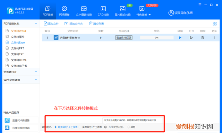This screenshot has width=222, height=133.
Task: Select 文件转TXT in sidebar
Action: (x=17, y=54)
